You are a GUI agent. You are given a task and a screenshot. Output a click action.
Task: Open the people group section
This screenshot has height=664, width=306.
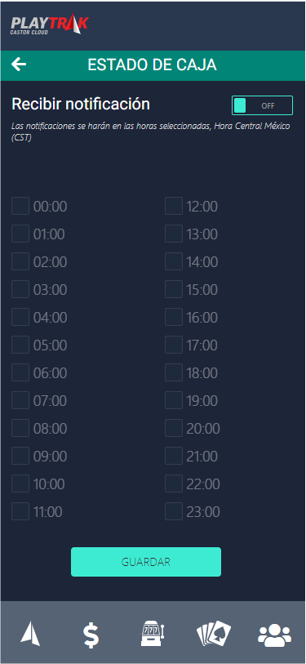[275, 635]
